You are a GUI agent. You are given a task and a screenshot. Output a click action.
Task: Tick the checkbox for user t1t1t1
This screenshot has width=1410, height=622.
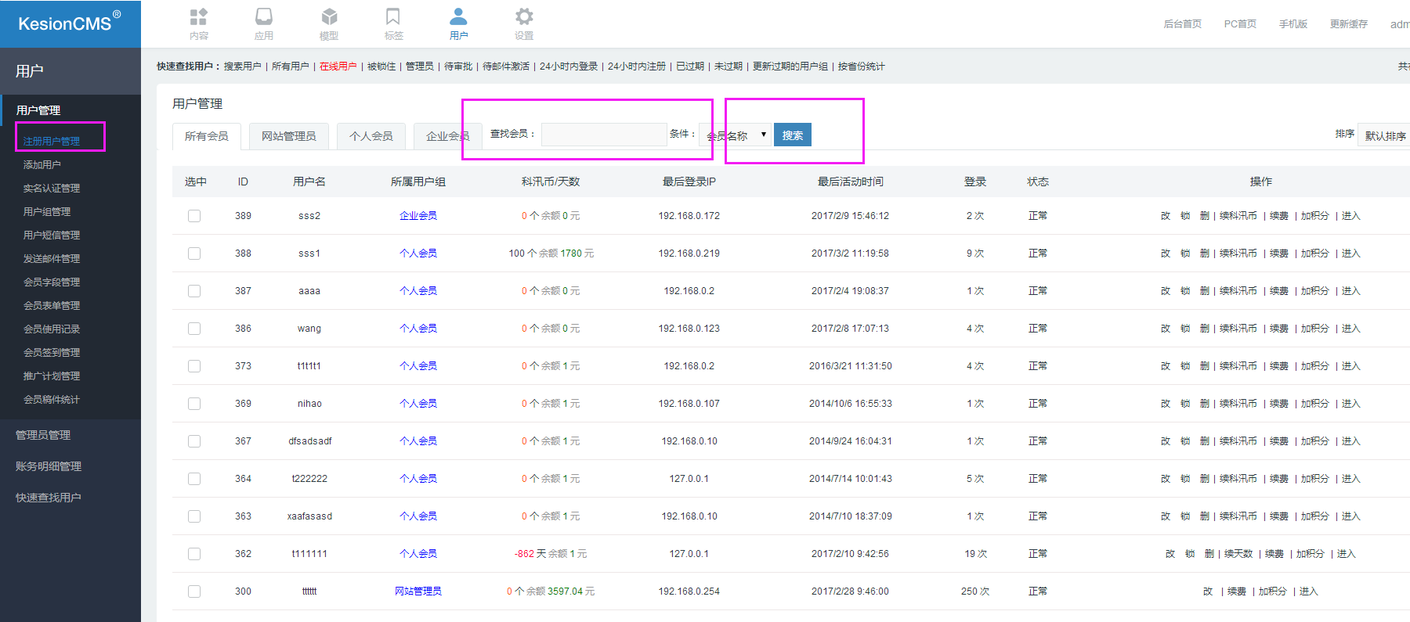[194, 366]
